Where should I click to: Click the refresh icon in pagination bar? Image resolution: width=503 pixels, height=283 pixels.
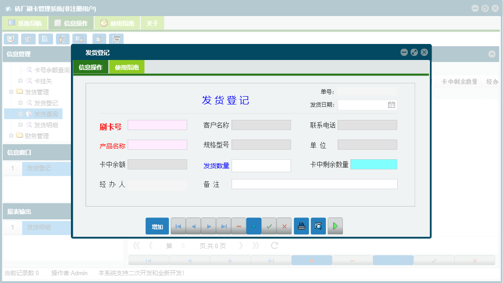(x=274, y=245)
